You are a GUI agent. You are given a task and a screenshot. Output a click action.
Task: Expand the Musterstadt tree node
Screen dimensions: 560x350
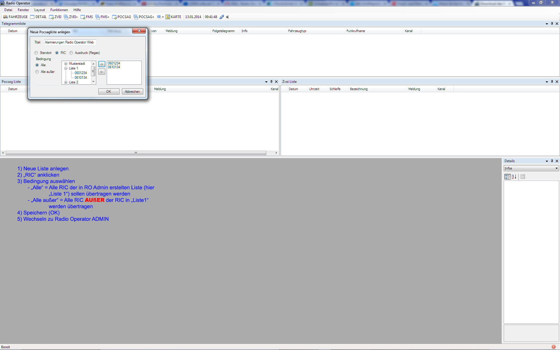pyautogui.click(x=66, y=64)
